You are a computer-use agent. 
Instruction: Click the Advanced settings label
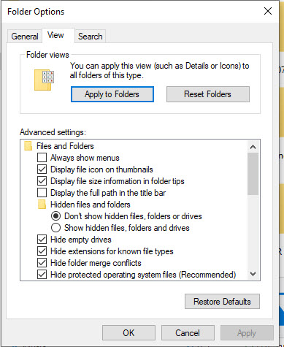(x=53, y=132)
